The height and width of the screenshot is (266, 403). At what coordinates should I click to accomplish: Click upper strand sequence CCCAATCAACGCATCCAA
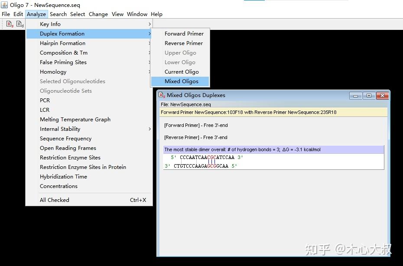tap(207, 157)
